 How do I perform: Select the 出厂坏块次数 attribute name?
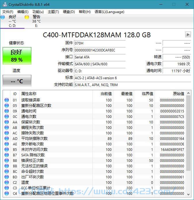[x=33, y=177]
